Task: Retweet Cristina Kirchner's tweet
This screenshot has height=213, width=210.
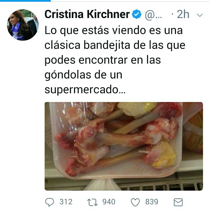Action: 92,202
